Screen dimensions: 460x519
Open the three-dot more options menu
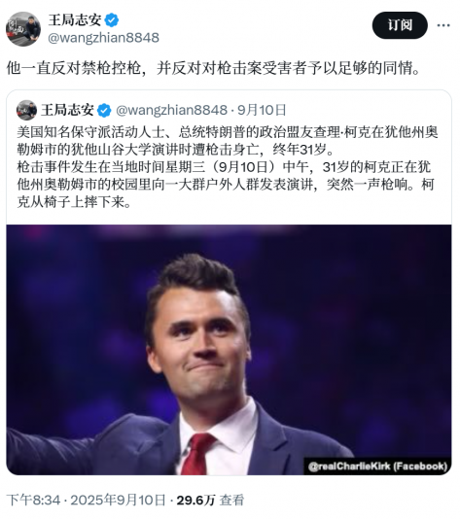click(x=443, y=25)
